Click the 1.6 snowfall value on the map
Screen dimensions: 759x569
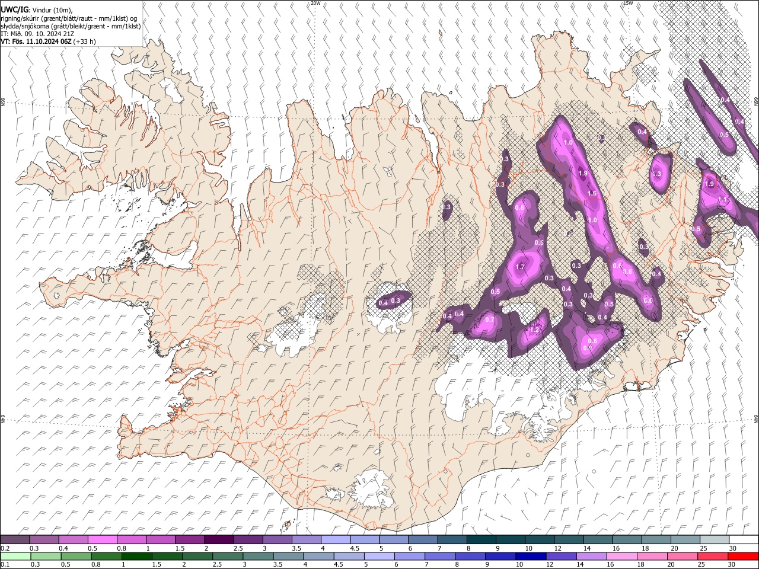pos(592,194)
